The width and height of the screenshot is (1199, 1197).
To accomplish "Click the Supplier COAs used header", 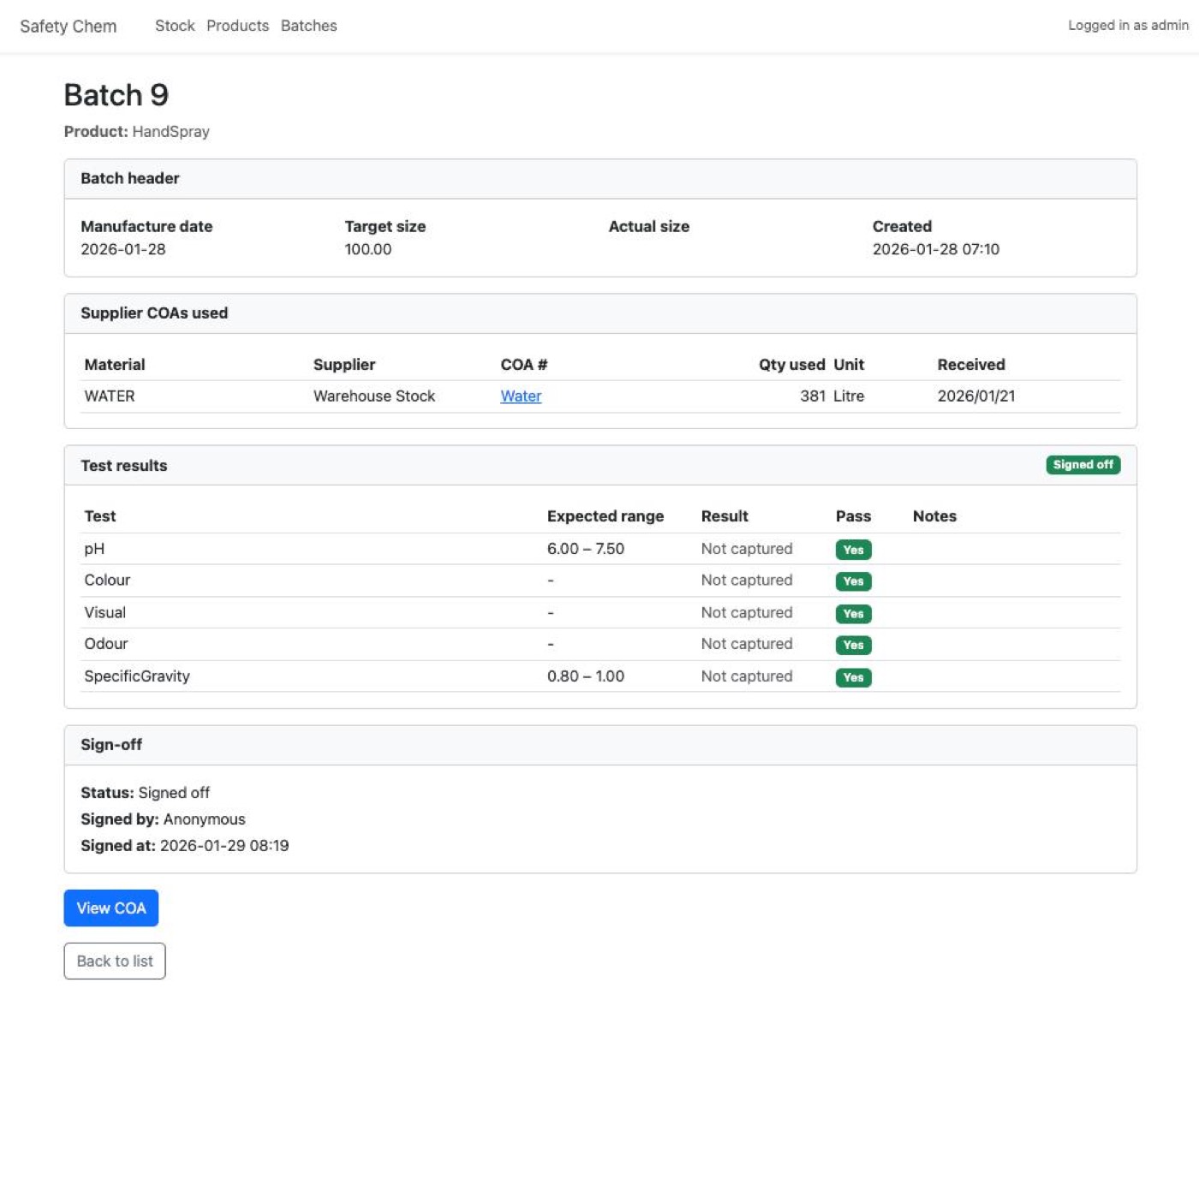I will tap(154, 313).
